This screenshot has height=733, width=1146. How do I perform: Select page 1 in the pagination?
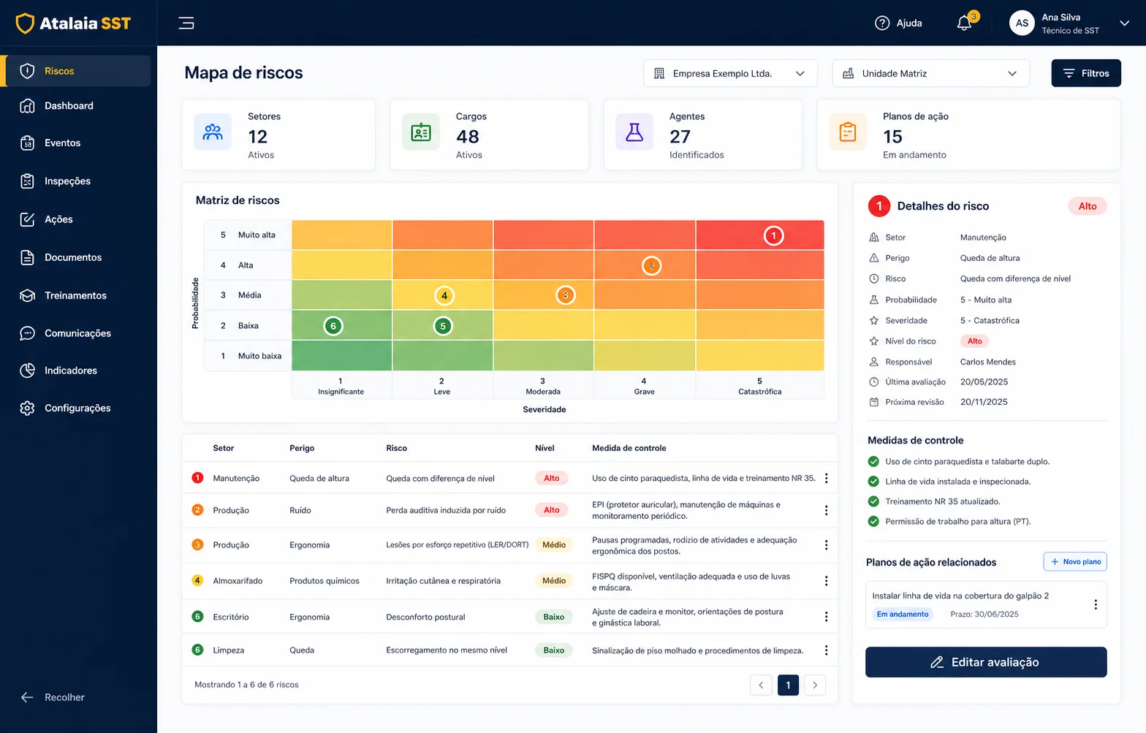[x=788, y=685]
